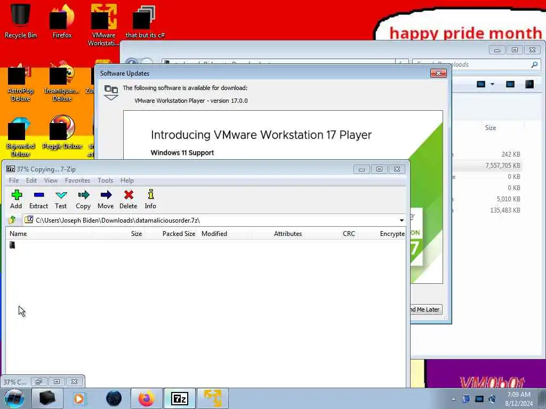This screenshot has width=546, height=409.
Task: Open the View menu in 7-Zip
Action: pyautogui.click(x=51, y=180)
